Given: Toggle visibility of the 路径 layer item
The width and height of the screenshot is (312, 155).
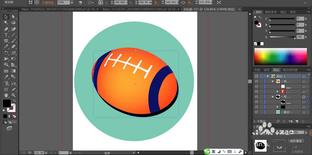Looking at the screenshot, I should 256,112.
